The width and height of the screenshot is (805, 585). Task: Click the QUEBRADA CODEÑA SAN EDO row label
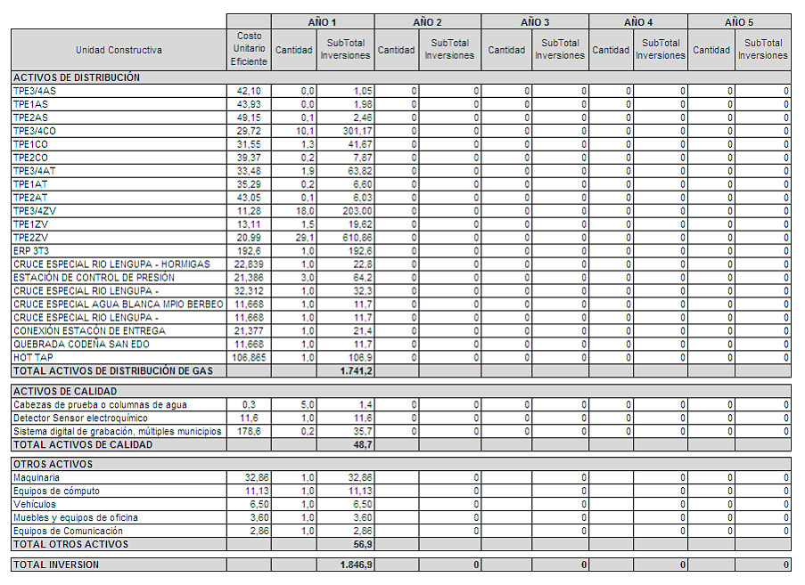[82, 344]
